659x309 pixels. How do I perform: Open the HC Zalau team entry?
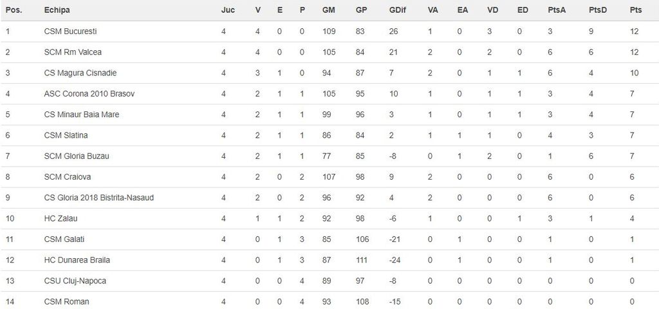tap(61, 219)
